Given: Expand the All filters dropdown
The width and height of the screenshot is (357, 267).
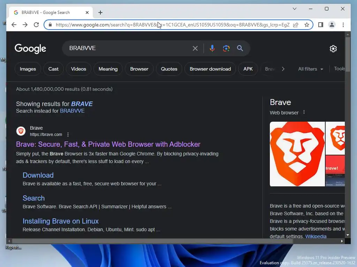Looking at the screenshot, I should pos(311,69).
